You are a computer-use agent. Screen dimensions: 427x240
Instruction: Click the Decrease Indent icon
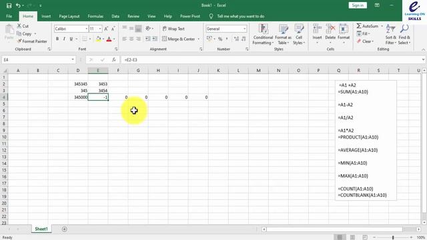tap(147, 39)
